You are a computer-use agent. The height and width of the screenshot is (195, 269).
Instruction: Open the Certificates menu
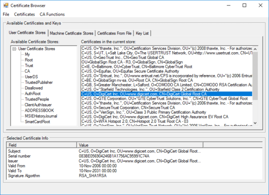pos(24,15)
